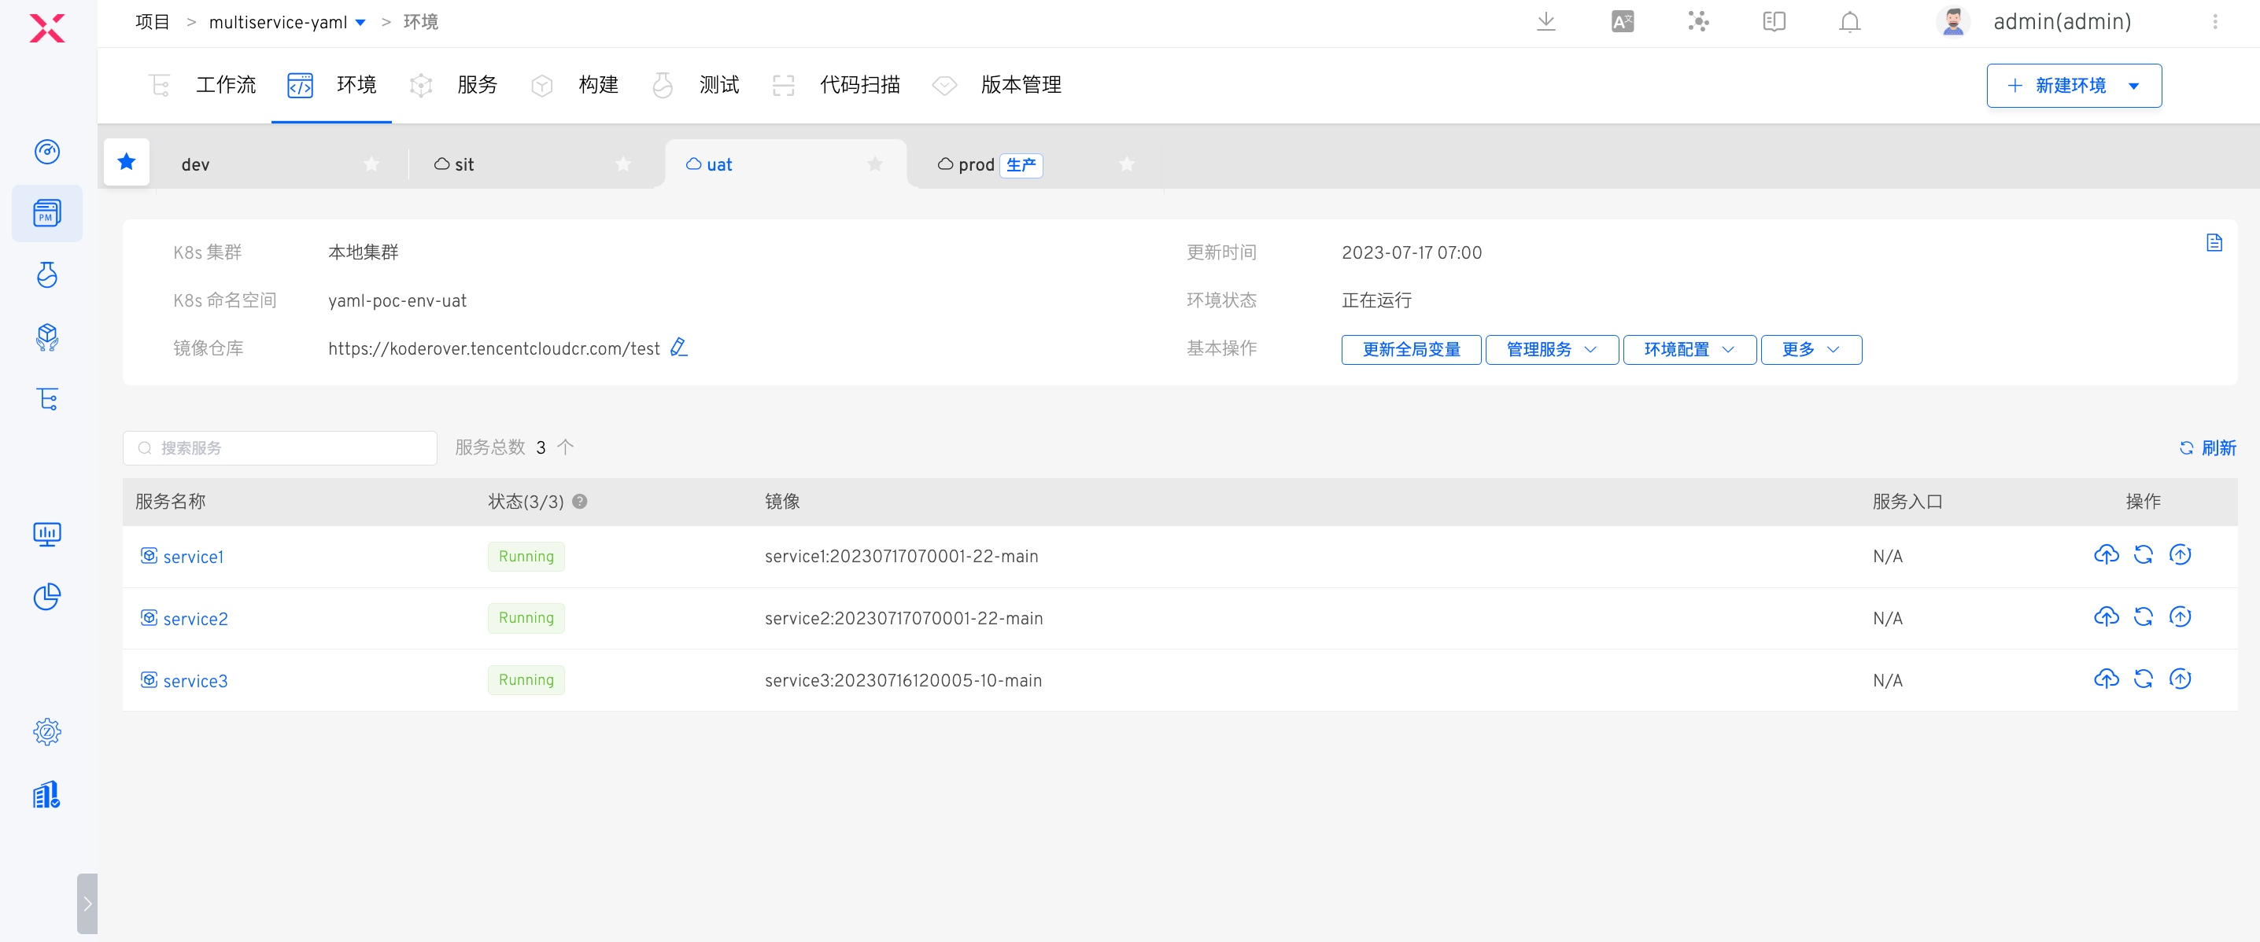Open the delivery cube sidebar icon
2260x942 pixels.
[x=47, y=337]
